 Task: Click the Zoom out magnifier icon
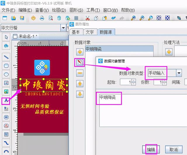coord(142,18)
